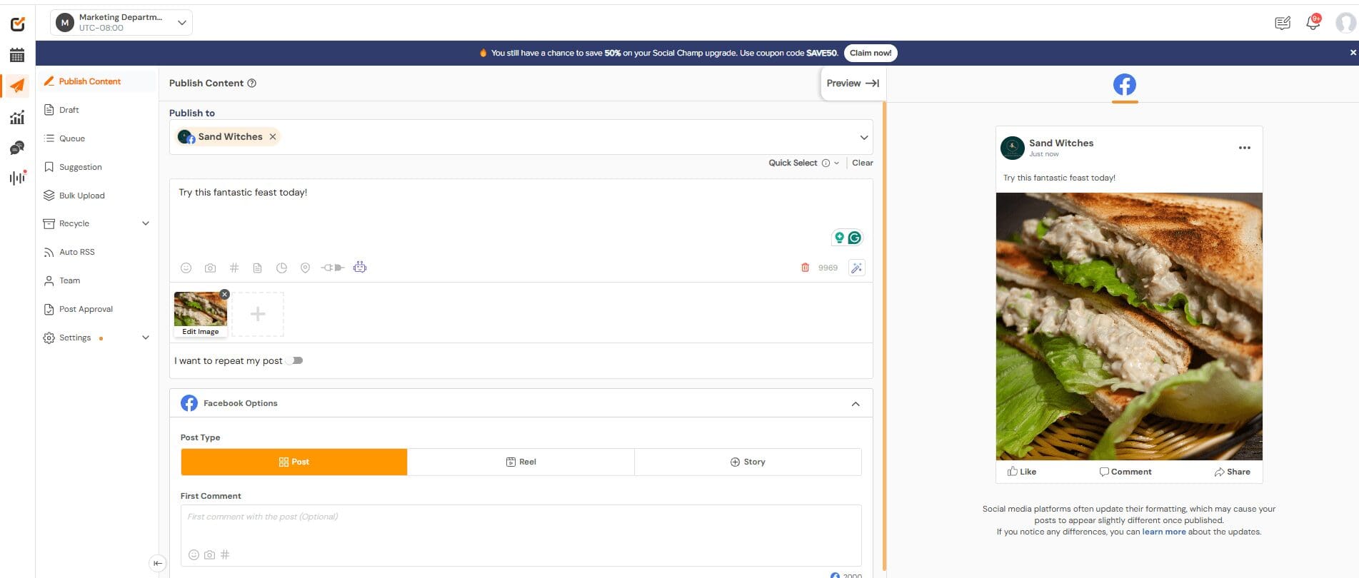
Task: Open the notifications bell
Action: click(x=1313, y=23)
